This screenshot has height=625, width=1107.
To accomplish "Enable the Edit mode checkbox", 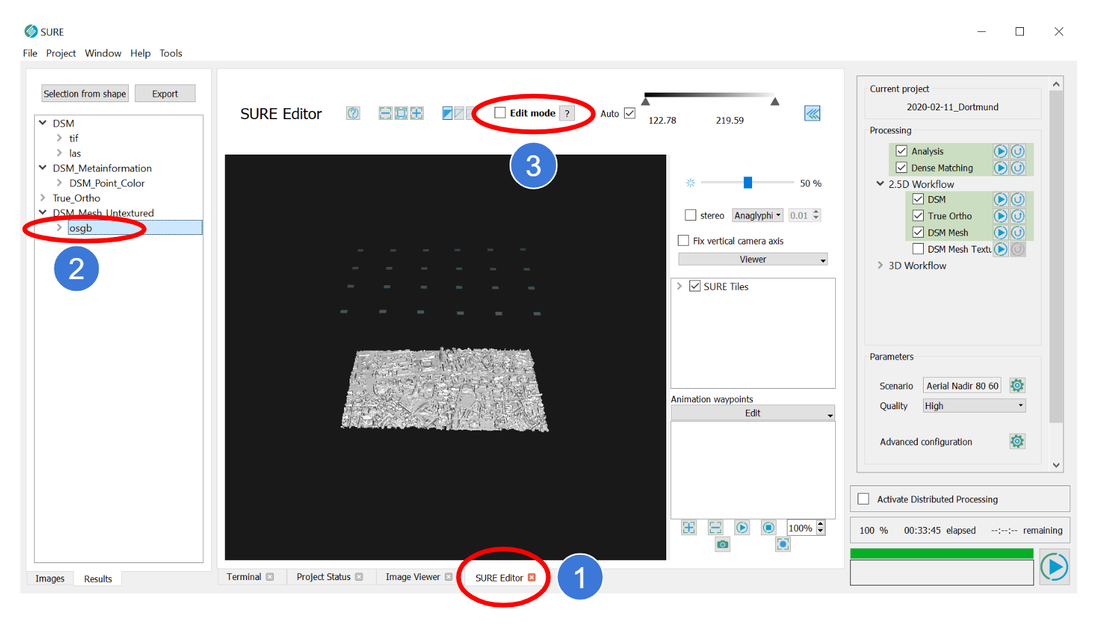I will point(500,113).
